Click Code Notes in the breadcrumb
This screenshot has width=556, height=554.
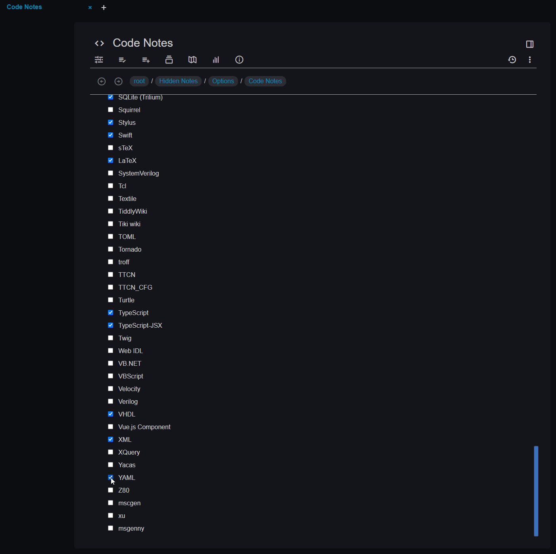click(265, 81)
